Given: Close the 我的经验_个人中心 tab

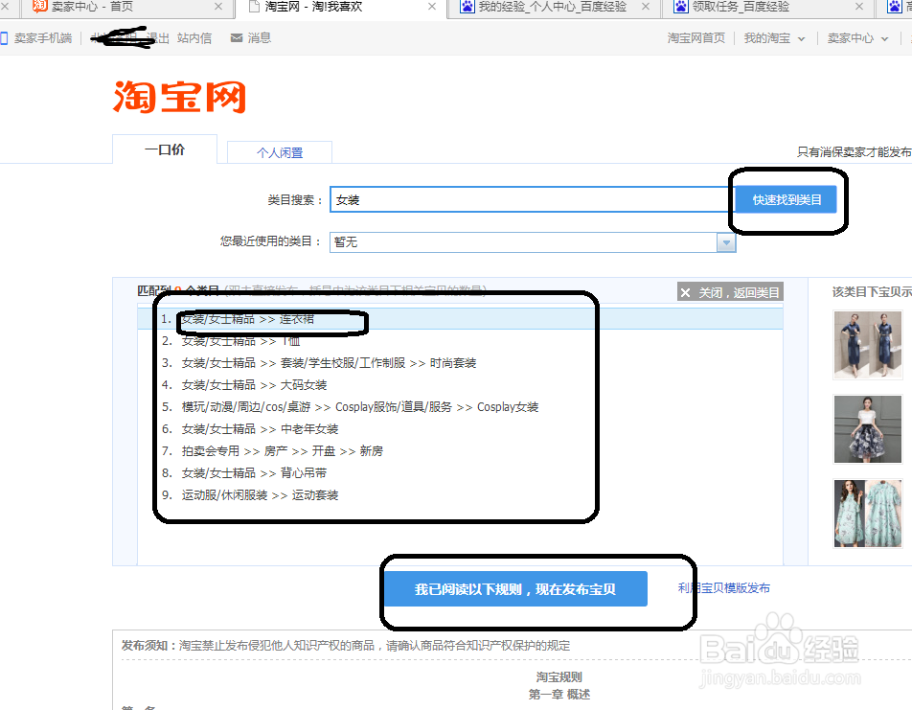Looking at the screenshot, I should pos(646,7).
